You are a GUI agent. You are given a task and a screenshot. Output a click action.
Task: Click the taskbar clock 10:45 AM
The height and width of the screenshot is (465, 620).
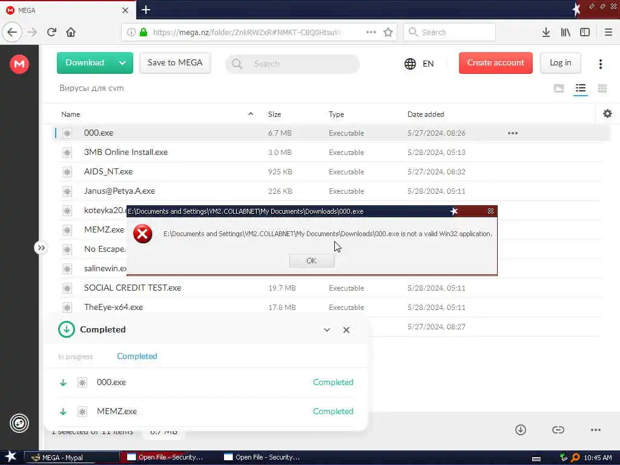[598, 458]
